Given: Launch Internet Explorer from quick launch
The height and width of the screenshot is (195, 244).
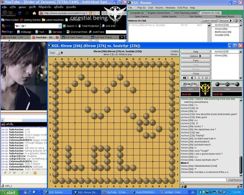Looking at the screenshot, I should point(30,192).
